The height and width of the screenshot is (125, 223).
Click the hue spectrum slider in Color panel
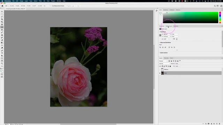[220, 17]
